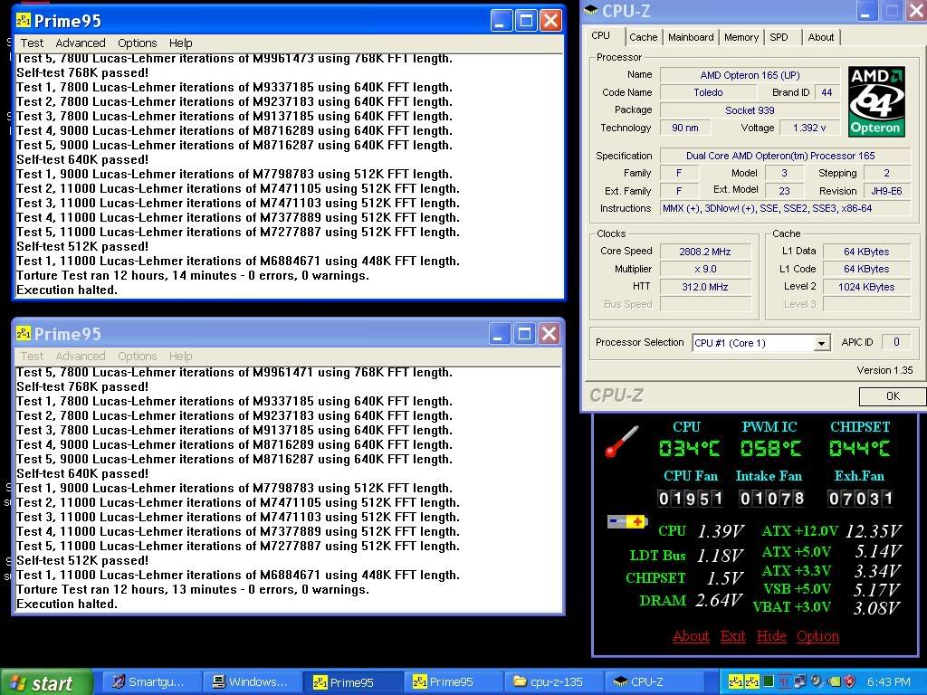Click the battery icon in SmartGuardian
This screenshot has width=927, height=695.
pyautogui.click(x=627, y=522)
